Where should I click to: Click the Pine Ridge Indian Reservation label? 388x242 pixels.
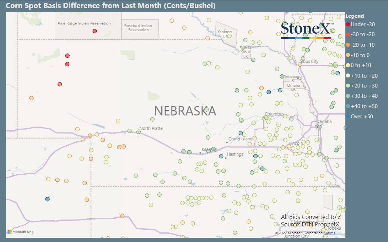tap(84, 23)
